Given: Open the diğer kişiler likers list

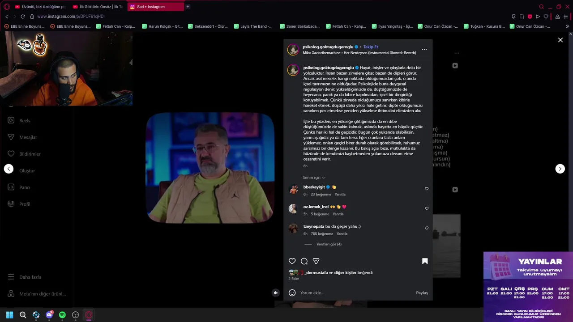Looking at the screenshot, I should [345, 272].
